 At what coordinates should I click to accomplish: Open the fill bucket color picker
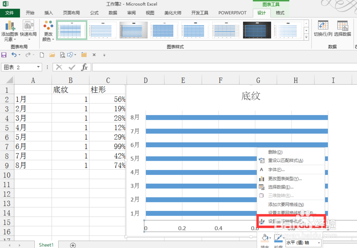coord(266,238)
